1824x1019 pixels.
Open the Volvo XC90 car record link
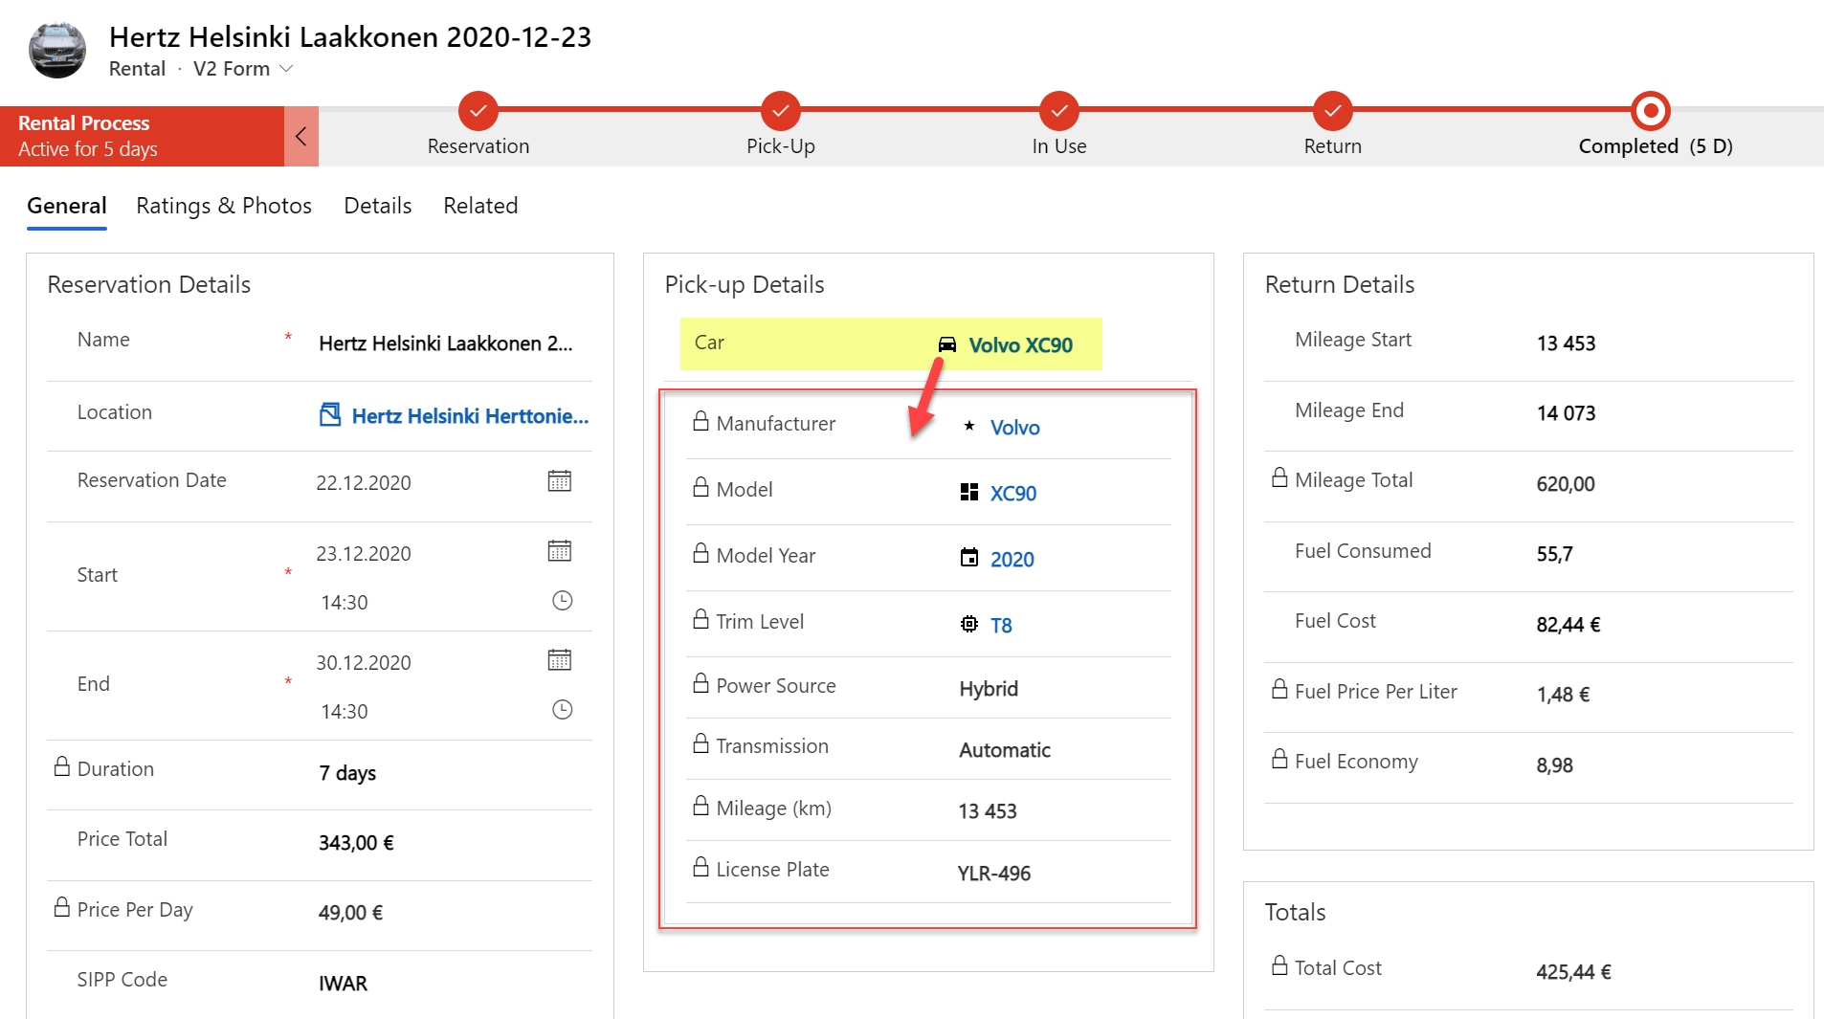(x=1020, y=345)
